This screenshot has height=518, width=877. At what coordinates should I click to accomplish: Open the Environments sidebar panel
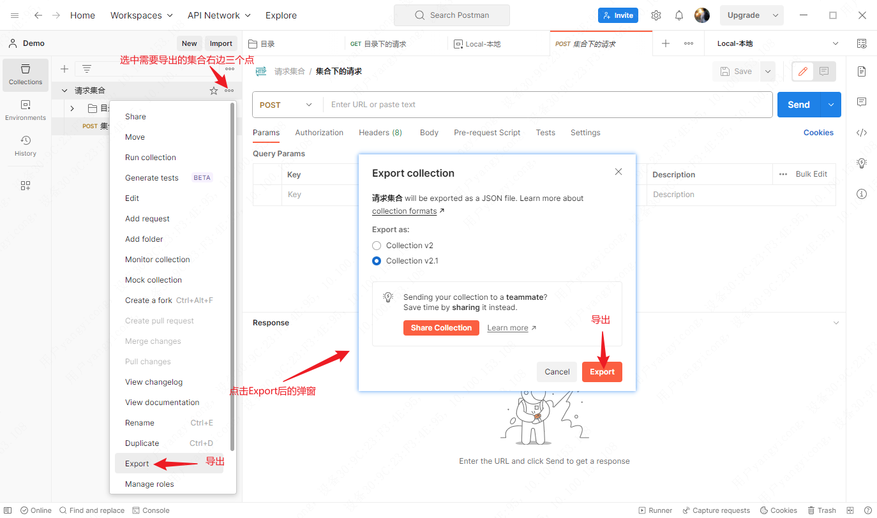tap(26, 110)
